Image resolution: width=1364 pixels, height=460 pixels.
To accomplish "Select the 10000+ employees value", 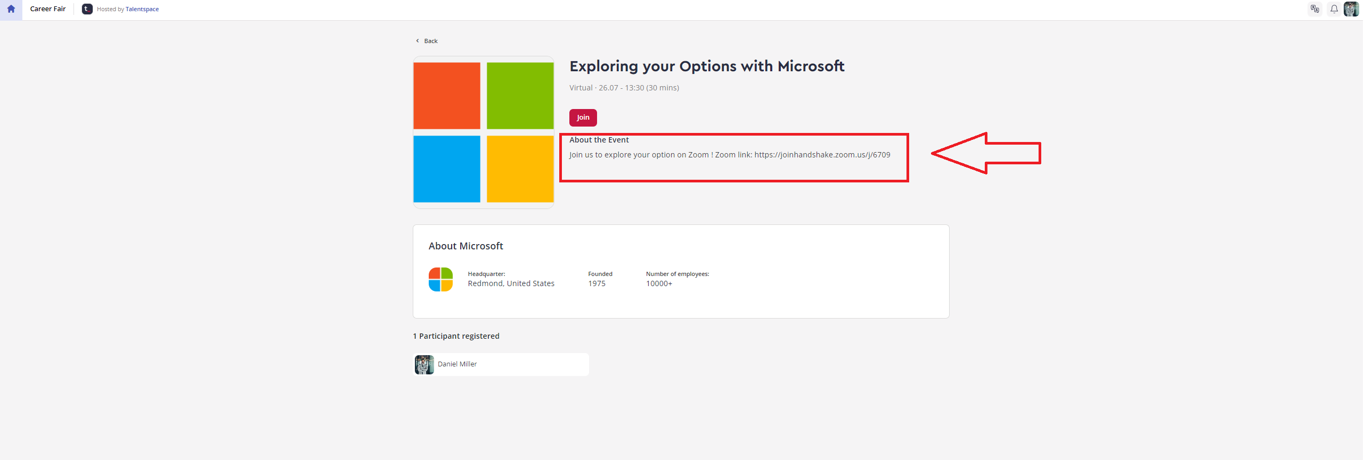I will [x=659, y=283].
